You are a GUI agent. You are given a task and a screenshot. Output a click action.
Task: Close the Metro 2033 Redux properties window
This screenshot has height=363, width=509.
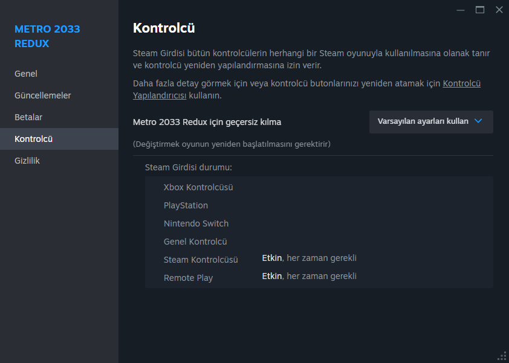point(499,10)
